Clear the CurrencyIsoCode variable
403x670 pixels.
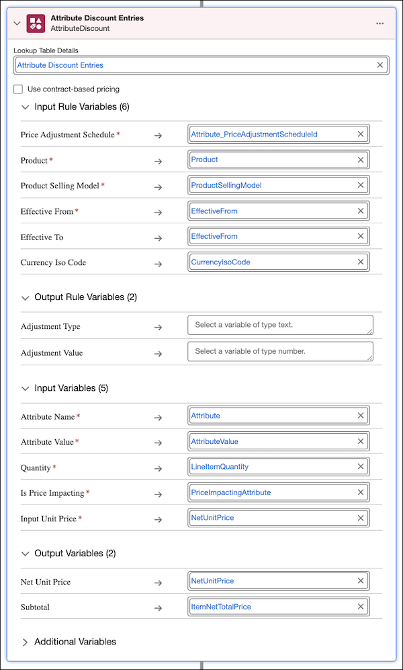click(361, 262)
